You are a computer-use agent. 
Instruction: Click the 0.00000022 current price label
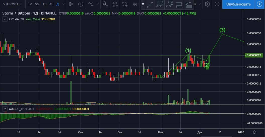254,55
